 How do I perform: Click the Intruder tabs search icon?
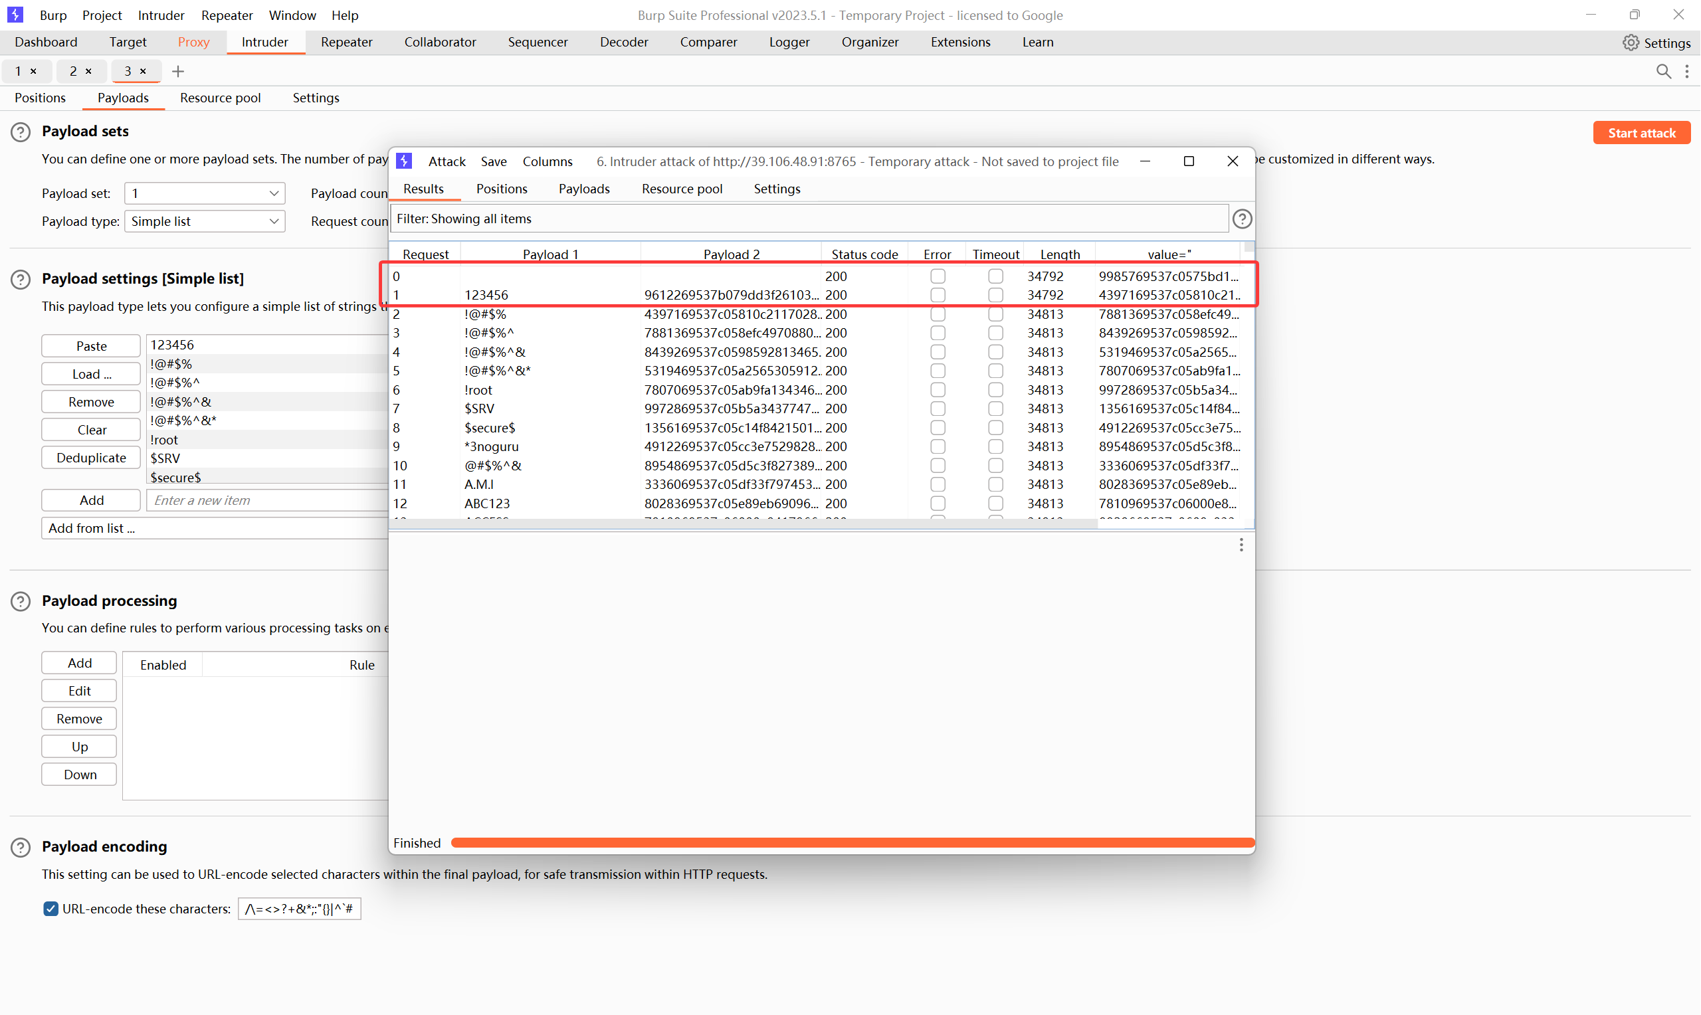(1662, 71)
